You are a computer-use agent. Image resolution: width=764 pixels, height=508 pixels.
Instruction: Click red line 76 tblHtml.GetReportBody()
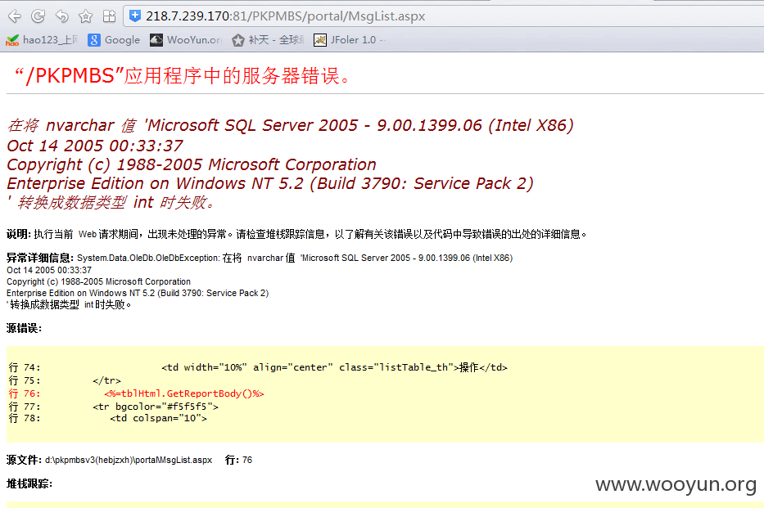[137, 393]
